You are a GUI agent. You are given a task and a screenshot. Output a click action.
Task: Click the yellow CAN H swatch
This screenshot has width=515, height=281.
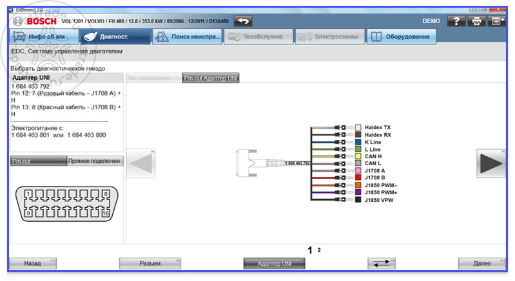click(358, 156)
